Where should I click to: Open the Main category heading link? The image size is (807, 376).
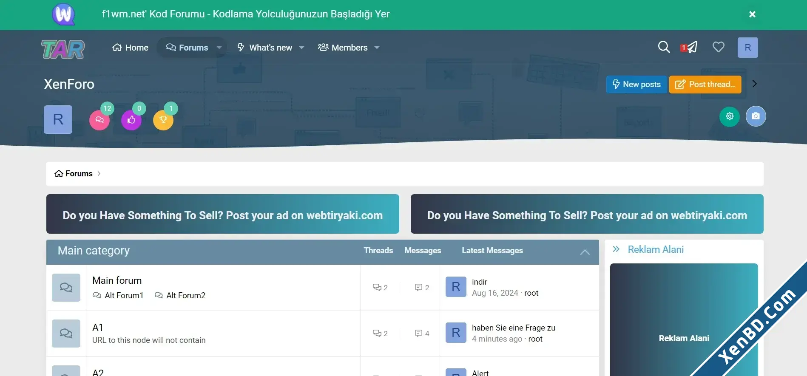(94, 251)
